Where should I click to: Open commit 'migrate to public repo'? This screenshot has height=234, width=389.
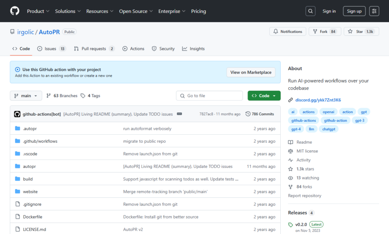tap(145, 141)
